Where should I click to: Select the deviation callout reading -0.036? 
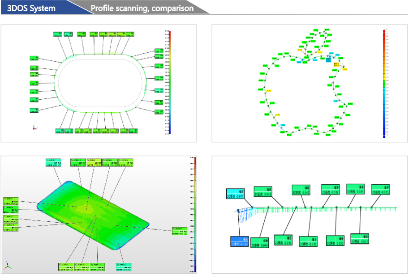click(335, 241)
